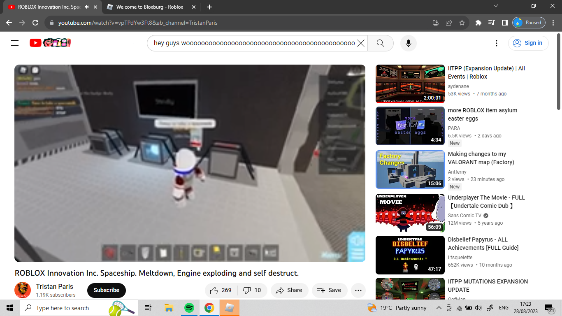
Task: Go back with the browser back arrow
Action: [x=9, y=23]
